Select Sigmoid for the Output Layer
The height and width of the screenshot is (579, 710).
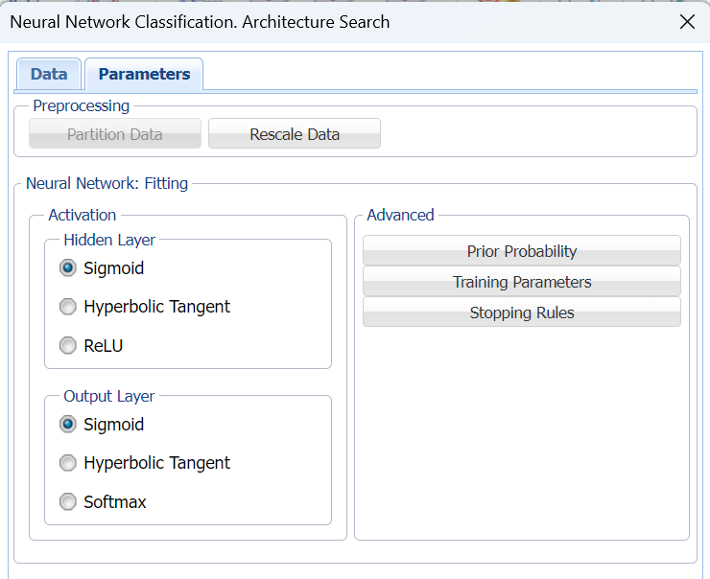(x=68, y=425)
